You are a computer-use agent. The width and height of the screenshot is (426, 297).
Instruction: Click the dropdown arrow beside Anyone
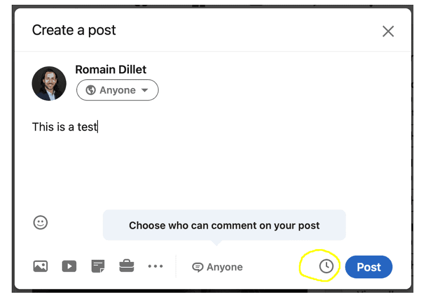tap(145, 90)
